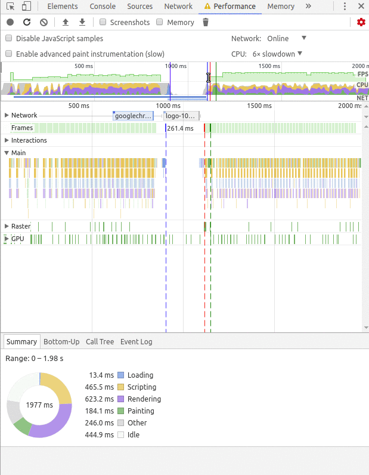Image resolution: width=369 pixels, height=475 pixels.
Task: Enable Disable JavaScript samples checkbox
Action: [9, 38]
